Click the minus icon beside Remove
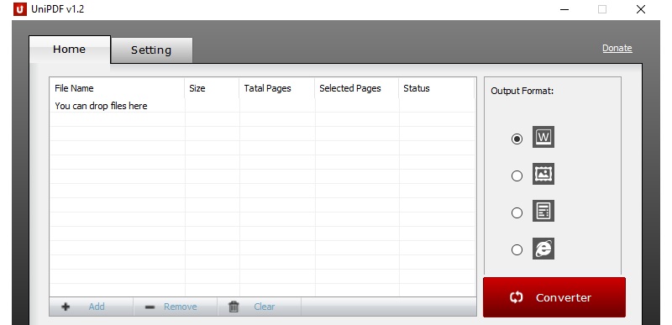The height and width of the screenshot is (325, 672). 150,307
